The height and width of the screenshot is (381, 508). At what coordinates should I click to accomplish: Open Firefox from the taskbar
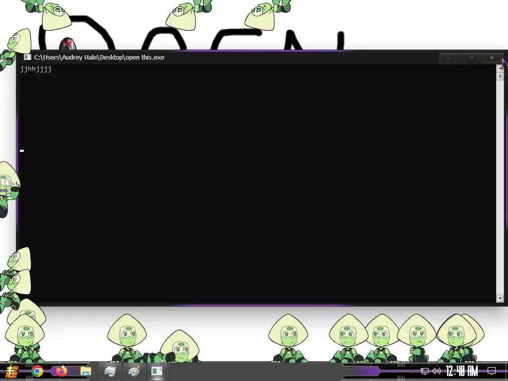point(61,371)
